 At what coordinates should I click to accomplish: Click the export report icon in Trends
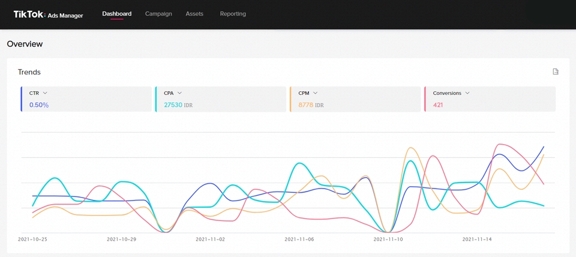pyautogui.click(x=556, y=71)
